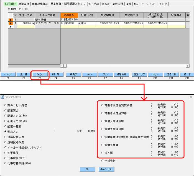This screenshot has width=194, height=176.
Task: Click the 画面クリア F9 button
Action: tap(139, 74)
